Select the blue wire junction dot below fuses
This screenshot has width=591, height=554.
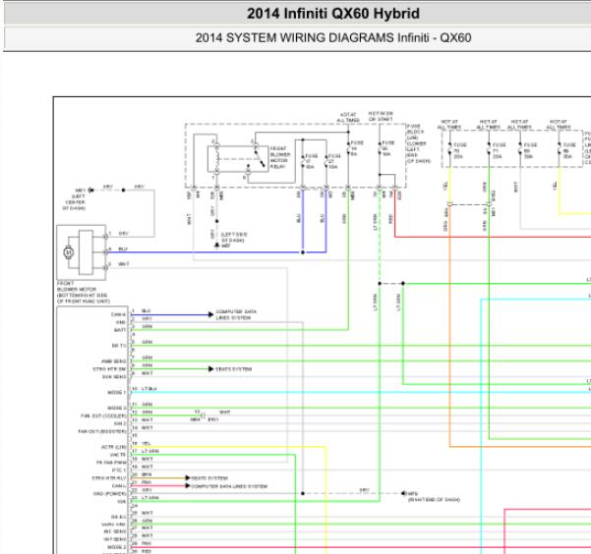[303, 252]
